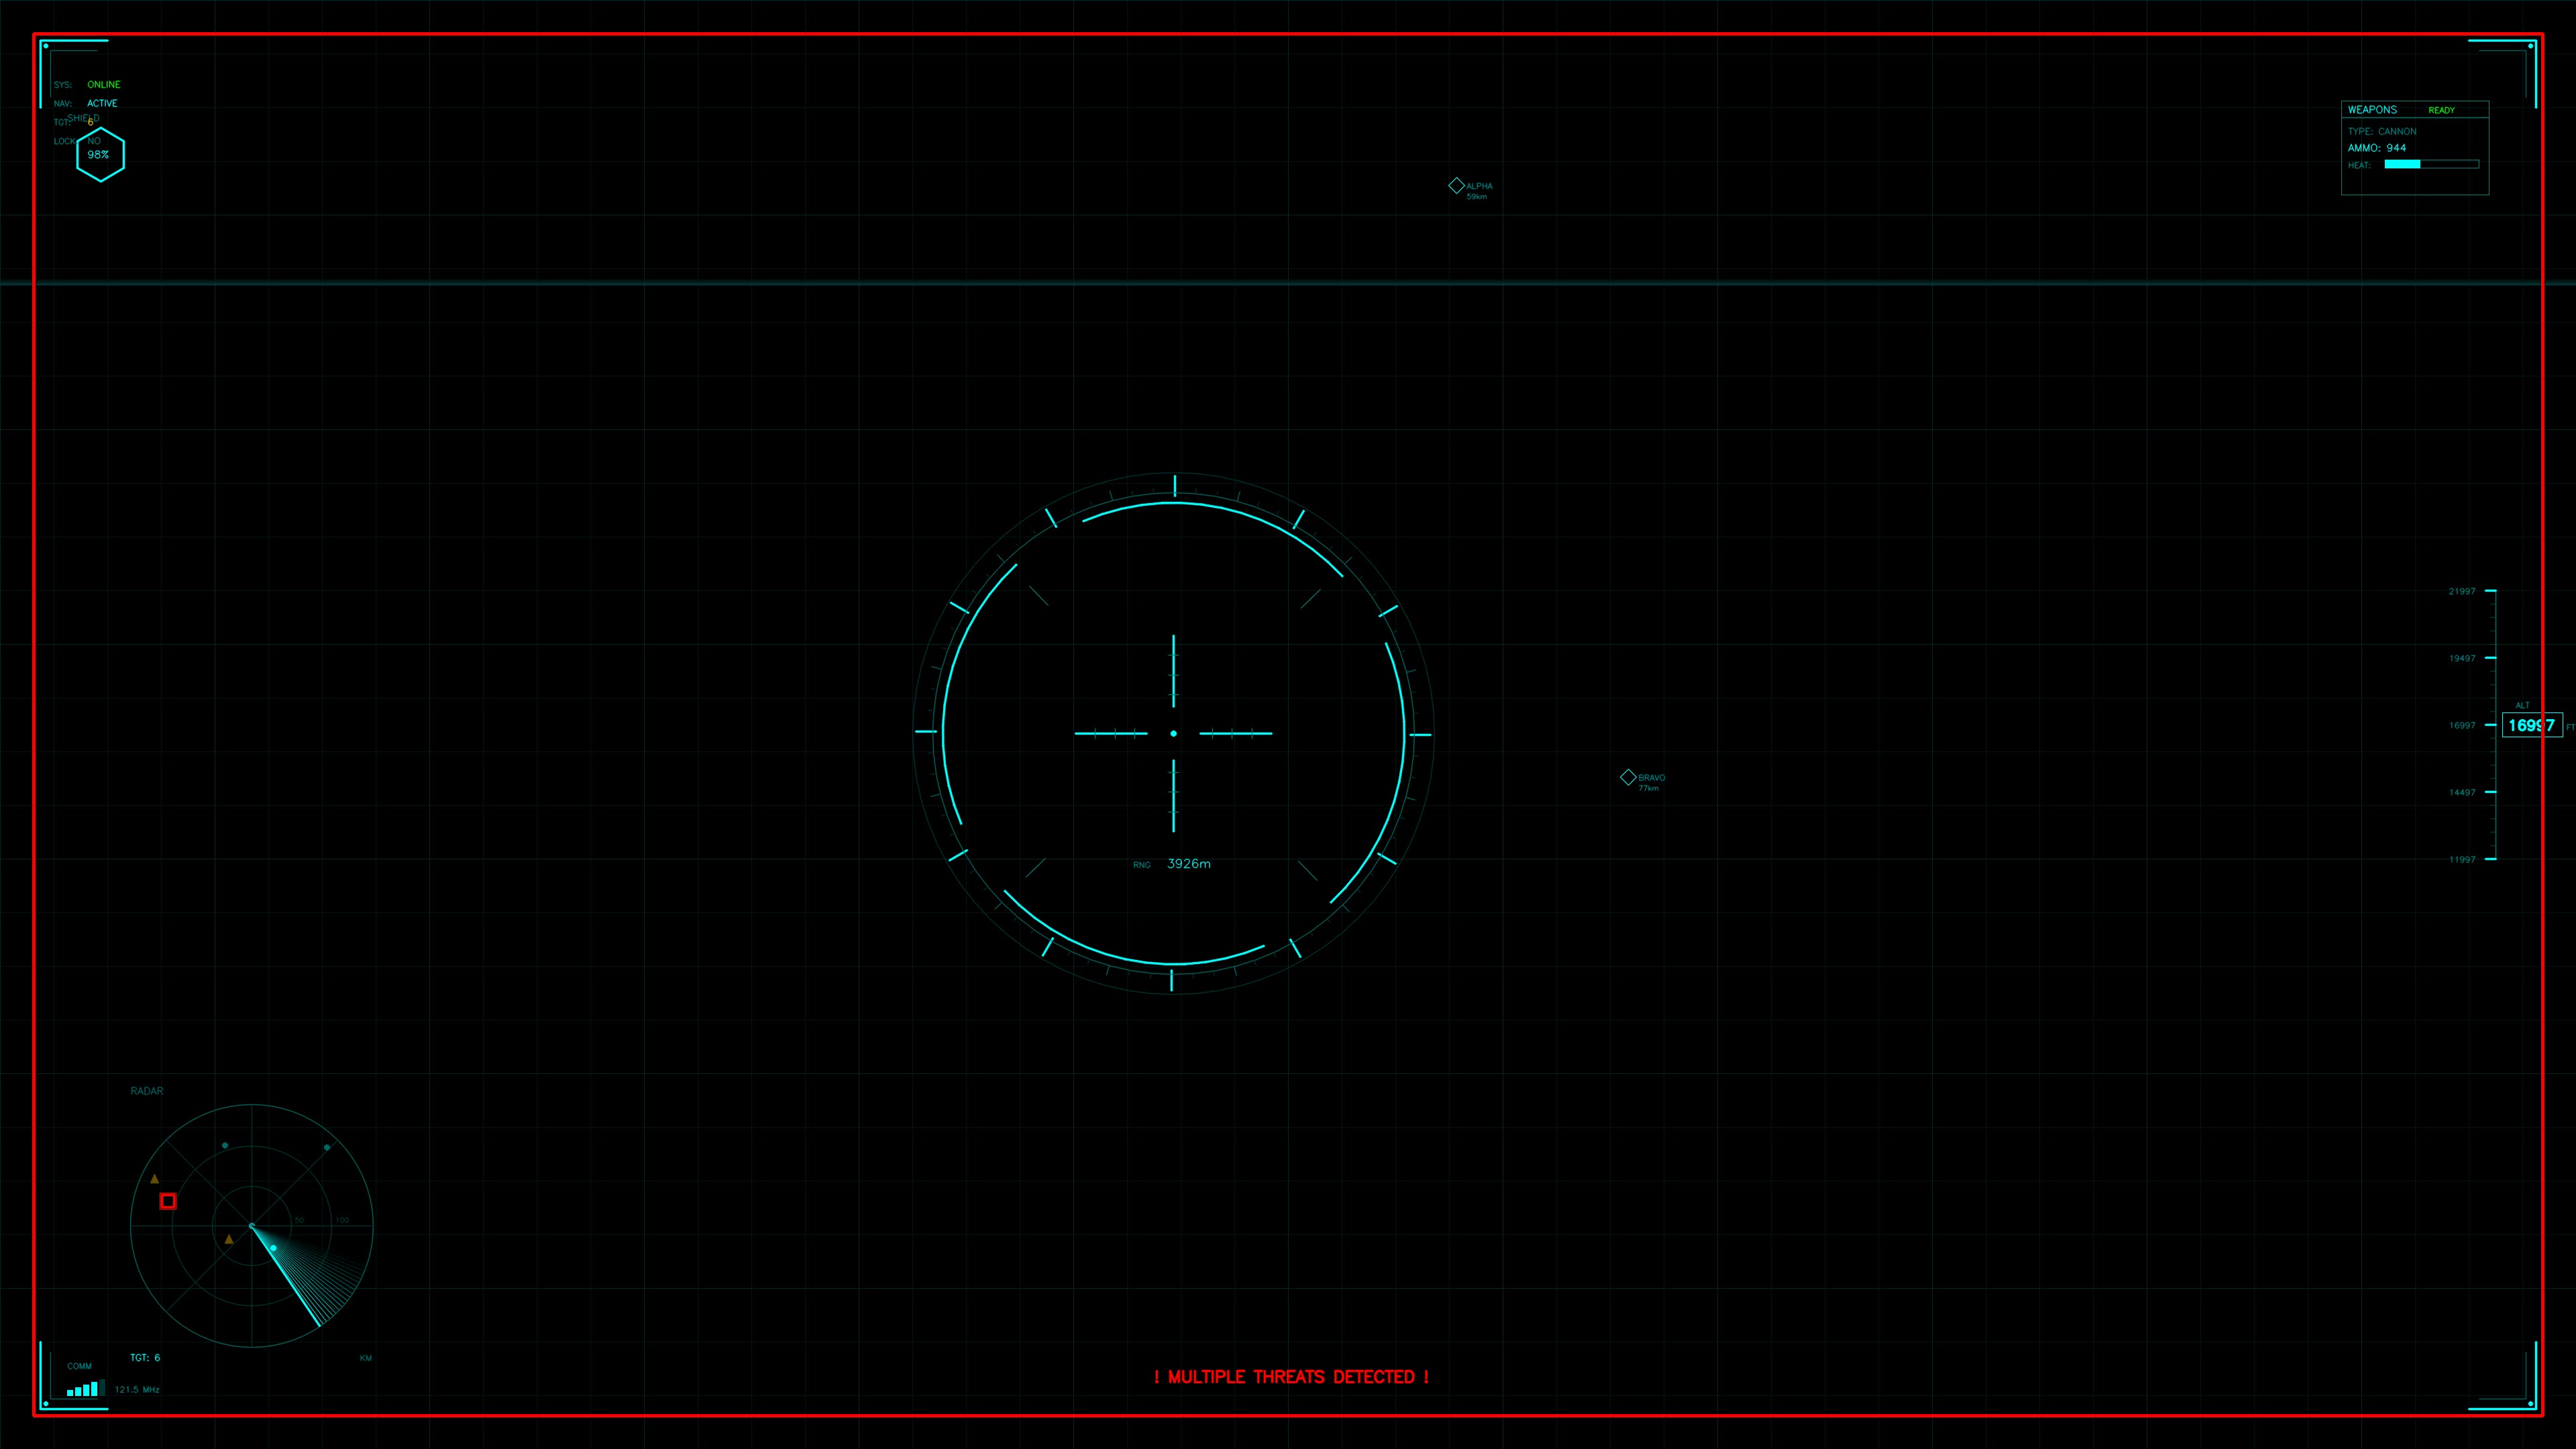Viewport: 2576px width, 1449px height.
Task: Select the BRAVO waypoint diamond marker
Action: click(x=1628, y=777)
